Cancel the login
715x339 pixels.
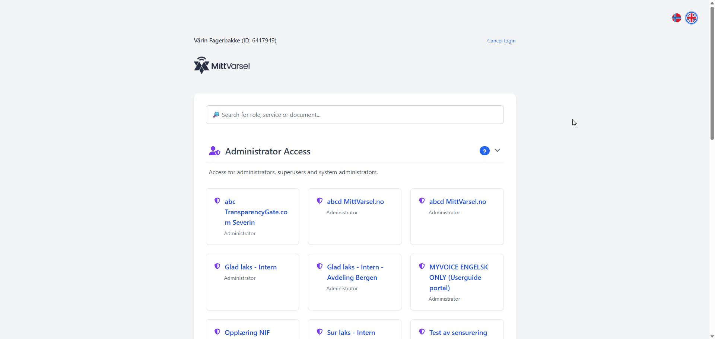coord(501,41)
